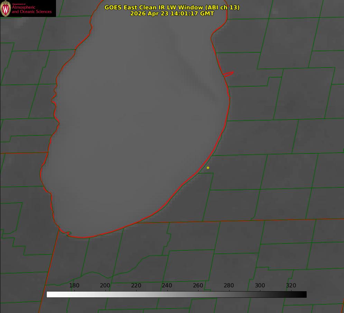Click the 280 label on the colorbar
This screenshot has width=344, height=313.
[229, 285]
